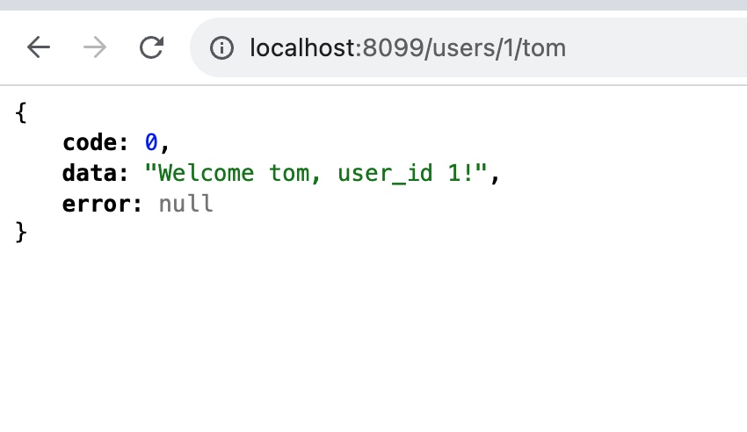Click "localhost" in the URL

(x=302, y=47)
